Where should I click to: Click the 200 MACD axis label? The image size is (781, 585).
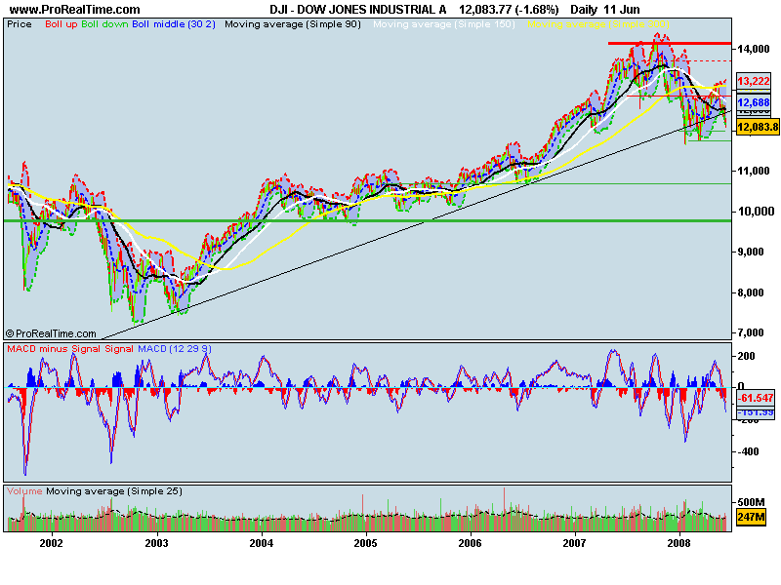(746, 356)
